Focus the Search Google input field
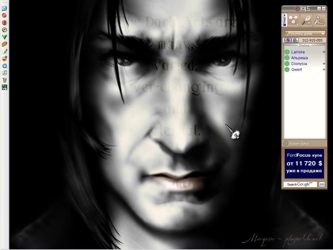Viewport: 333px width, 250px height. point(300,184)
